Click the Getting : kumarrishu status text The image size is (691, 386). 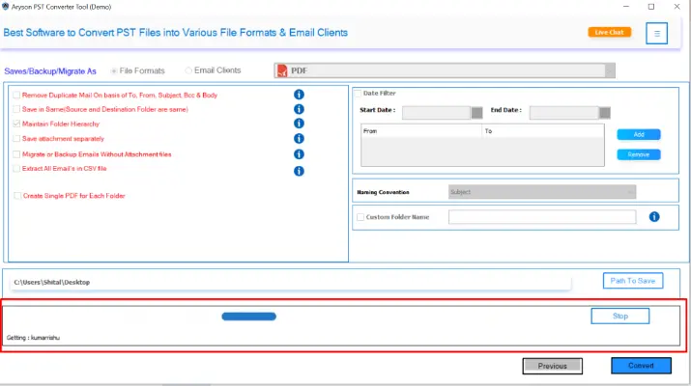pyautogui.click(x=33, y=338)
